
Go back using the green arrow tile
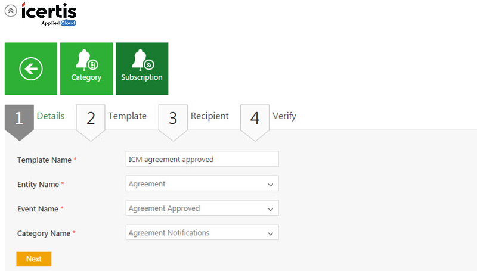click(x=31, y=68)
